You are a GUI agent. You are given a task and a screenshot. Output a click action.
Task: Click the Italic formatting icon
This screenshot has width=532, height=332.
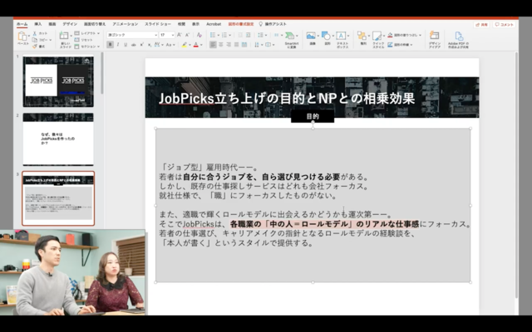pyautogui.click(x=119, y=45)
